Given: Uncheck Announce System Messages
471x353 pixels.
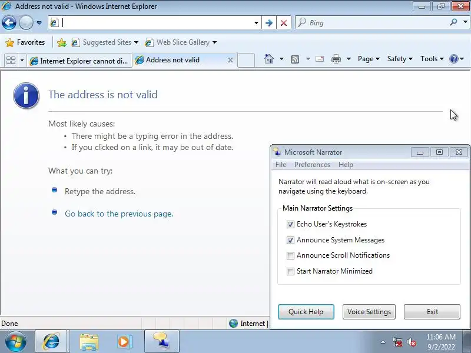Looking at the screenshot, I should click(290, 241).
